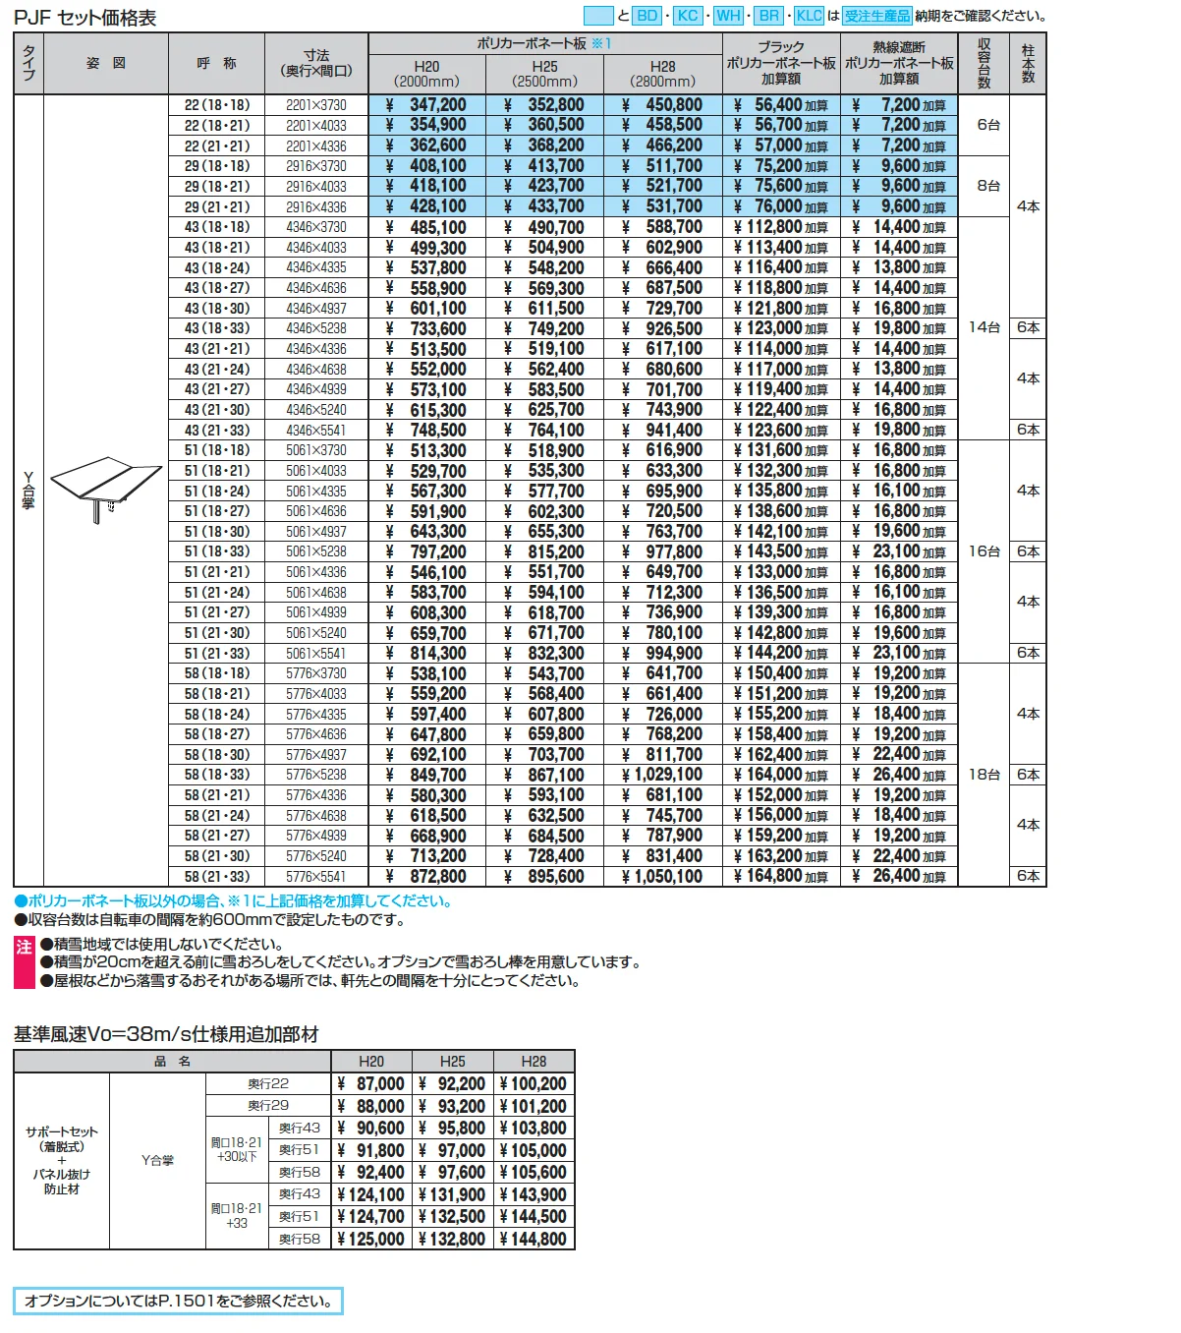The image size is (1181, 1333).
Task: Click the 受注生産品 label badge
Action: [877, 16]
